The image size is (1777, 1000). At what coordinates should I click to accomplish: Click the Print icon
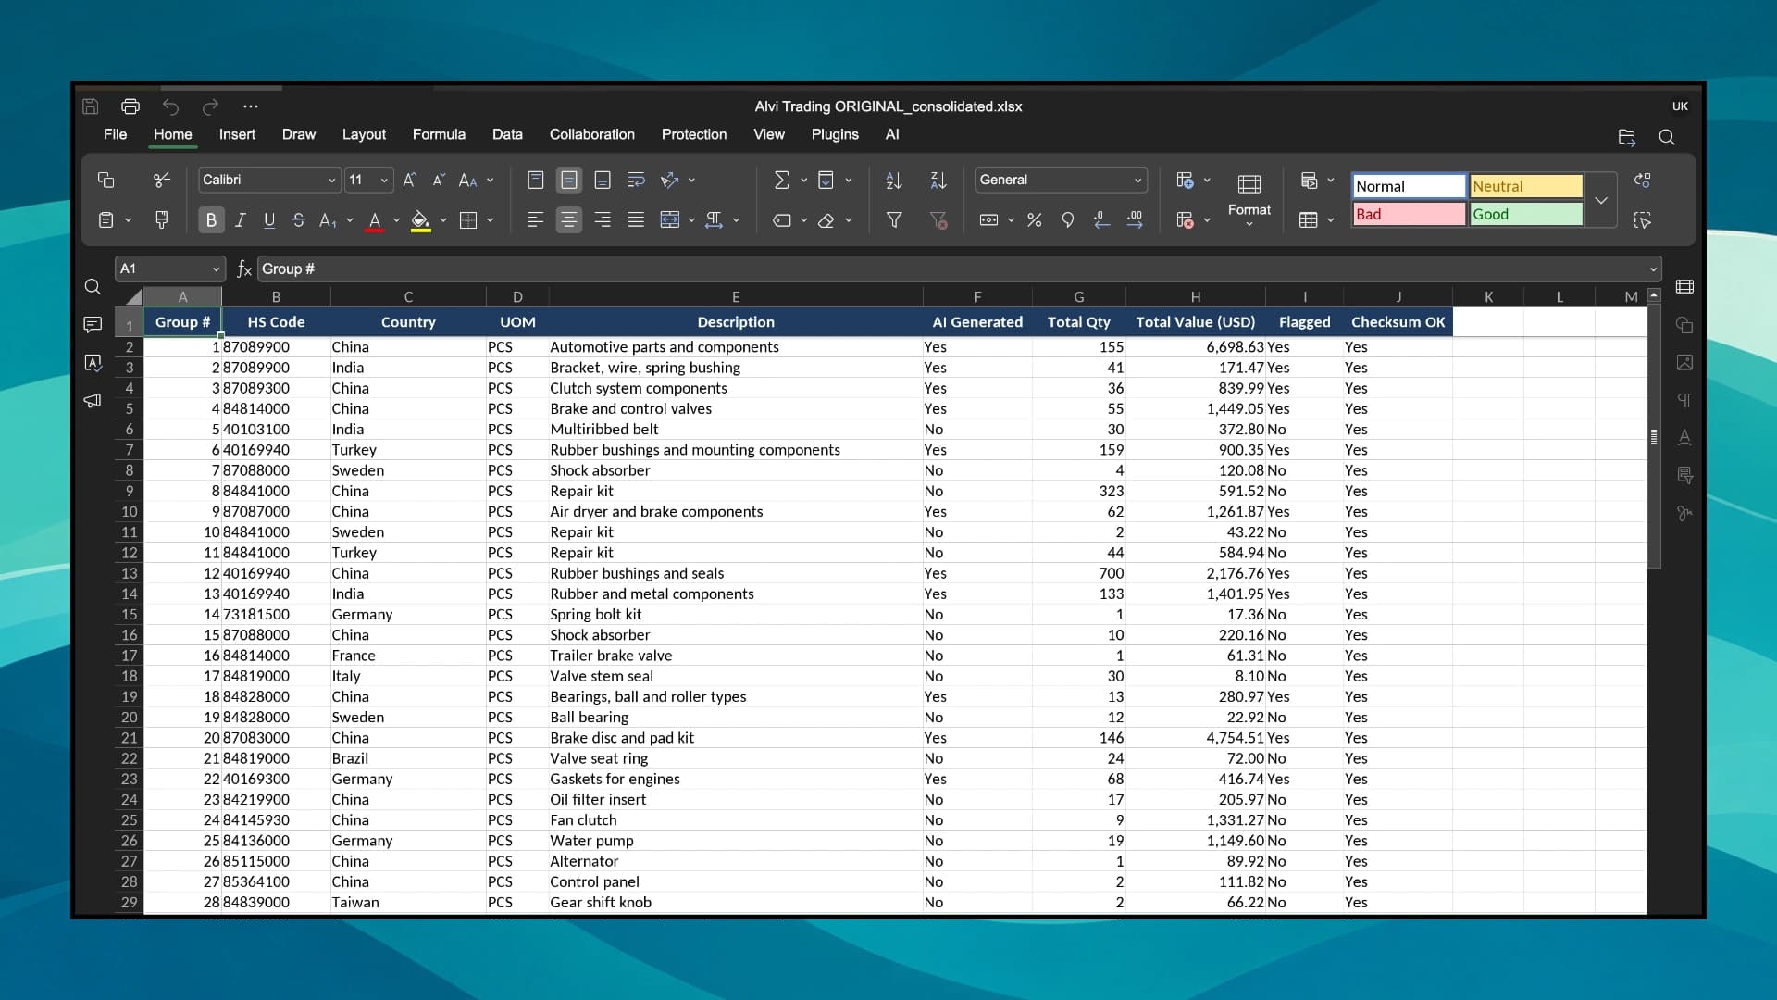pos(130,106)
